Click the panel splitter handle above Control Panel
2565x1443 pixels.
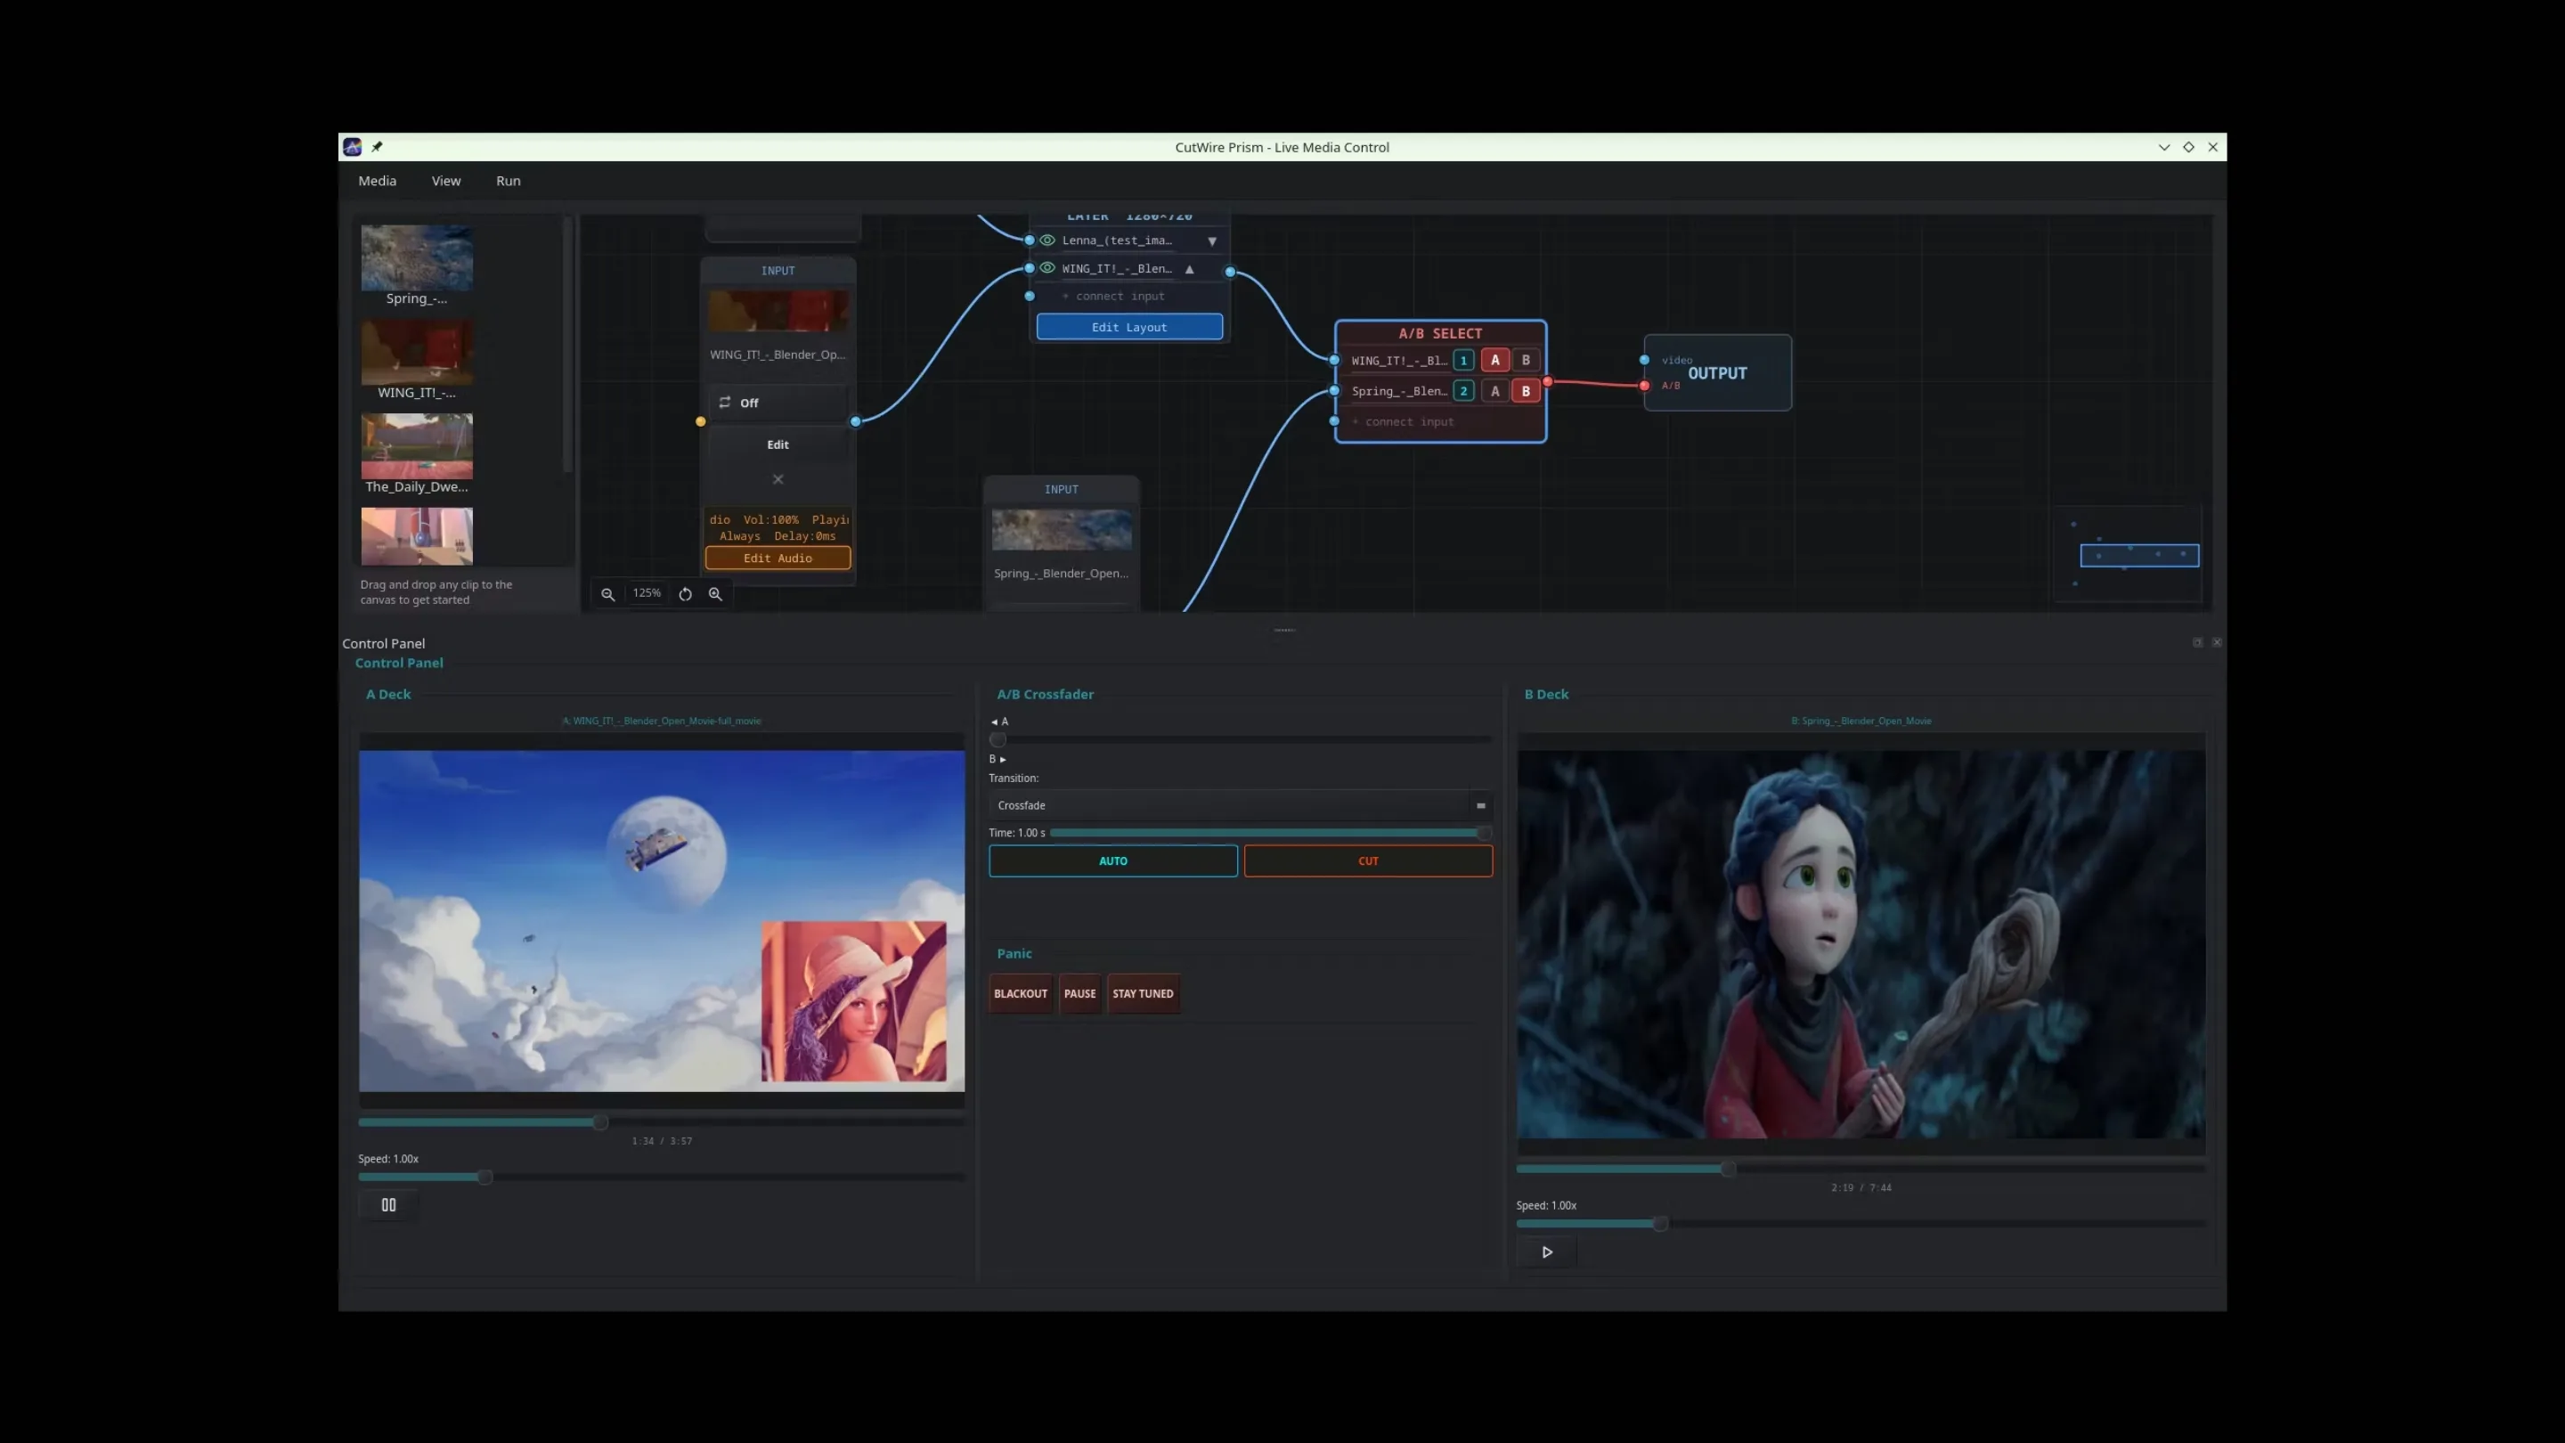click(x=1284, y=631)
